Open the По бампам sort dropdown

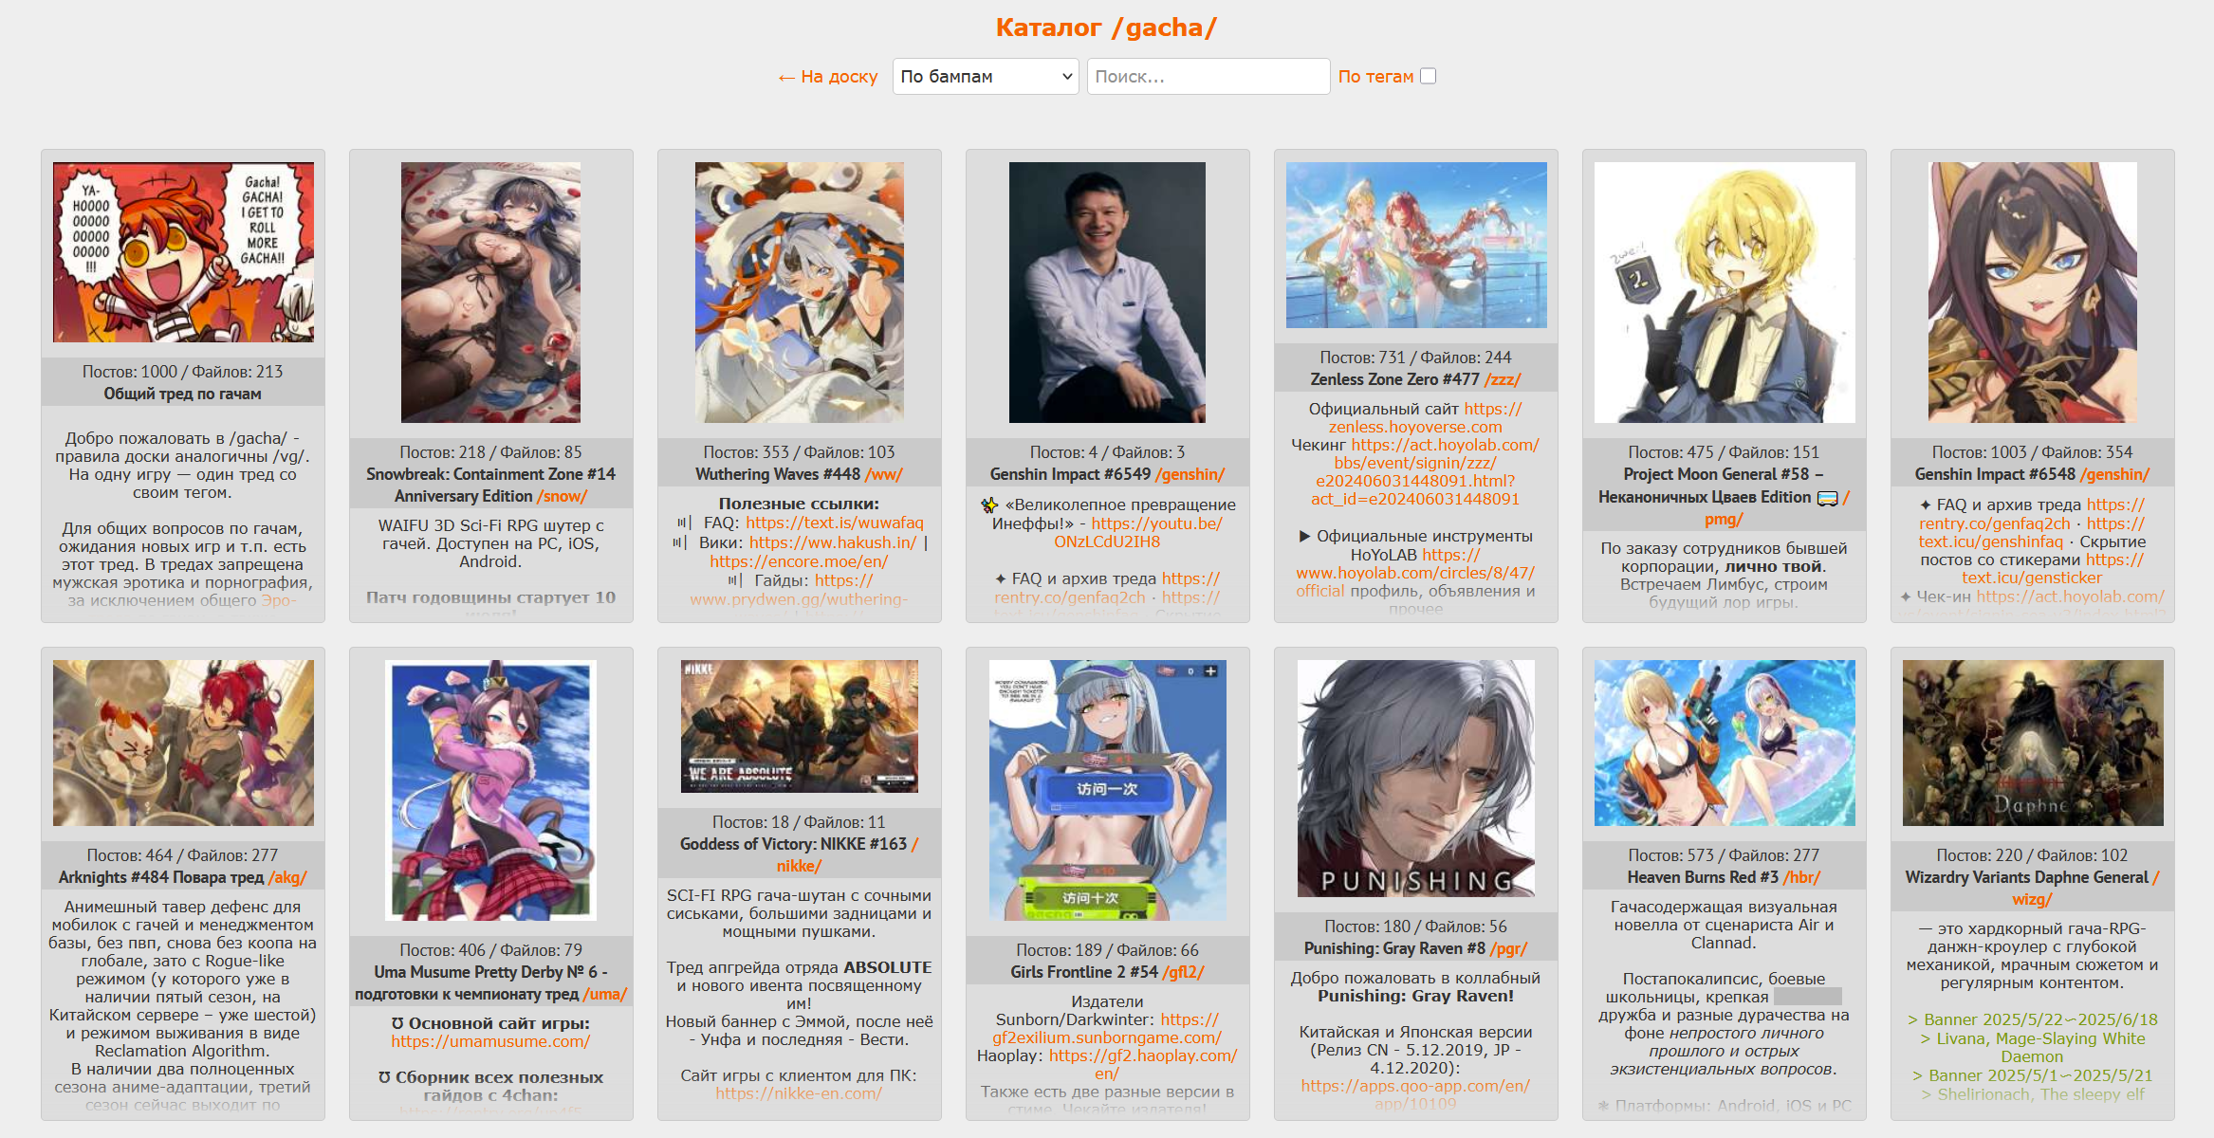(985, 76)
